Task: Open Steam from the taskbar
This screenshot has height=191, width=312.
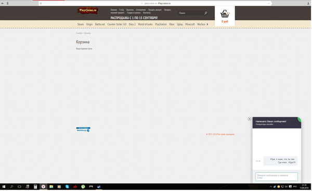Action: coord(99,187)
